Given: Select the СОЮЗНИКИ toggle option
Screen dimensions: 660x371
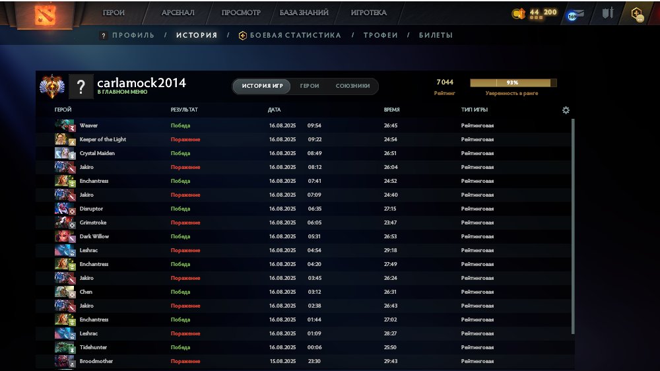Looking at the screenshot, I should (352, 86).
